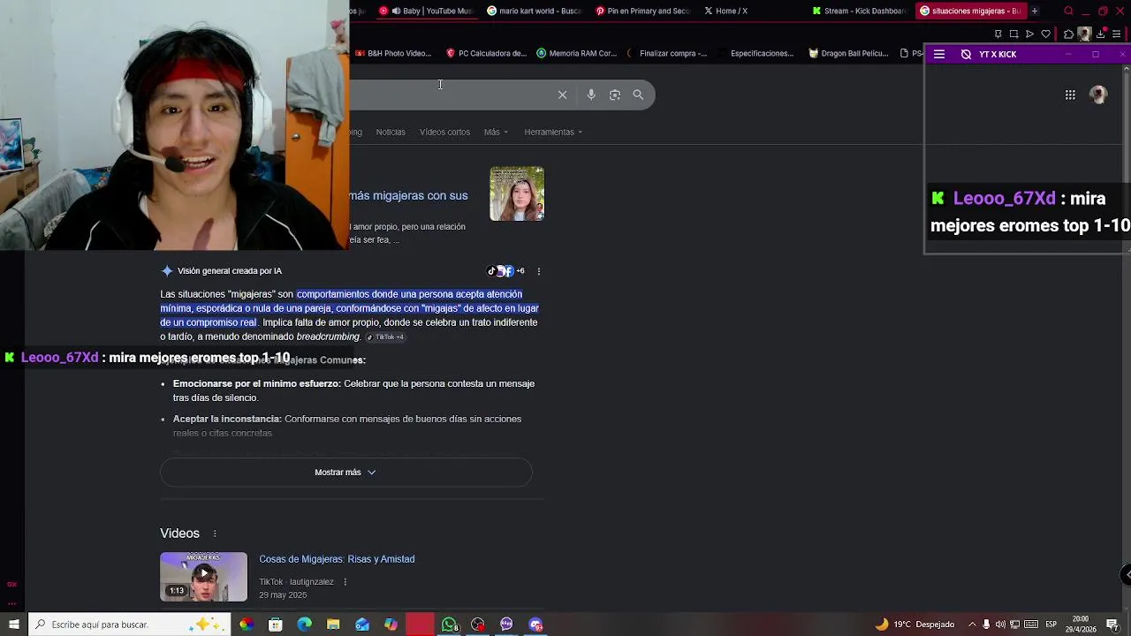Click the Opera pin toolbar icon
Screen dimensions: 1131x636
(998, 34)
